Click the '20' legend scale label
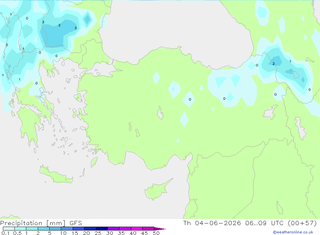 pos(86,233)
